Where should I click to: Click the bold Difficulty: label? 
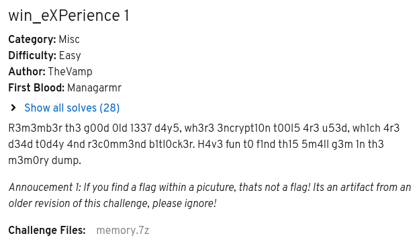[x=32, y=56]
